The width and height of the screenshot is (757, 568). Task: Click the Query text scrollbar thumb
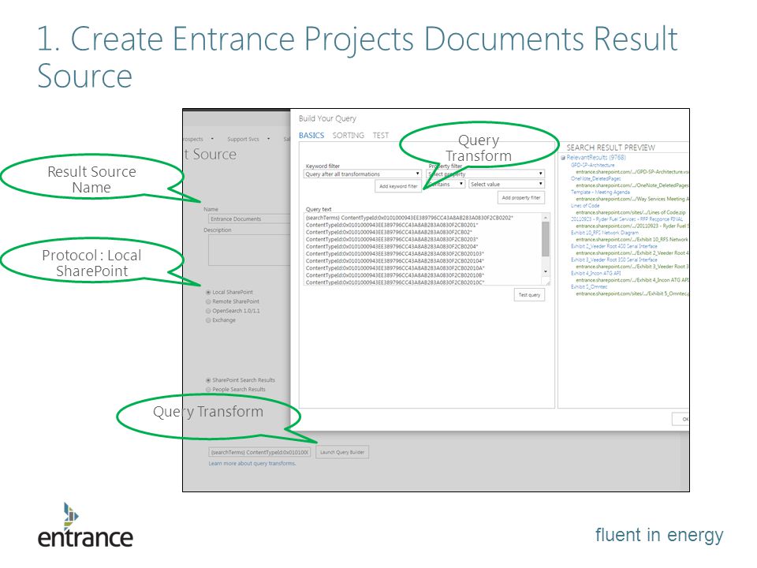pos(546,238)
